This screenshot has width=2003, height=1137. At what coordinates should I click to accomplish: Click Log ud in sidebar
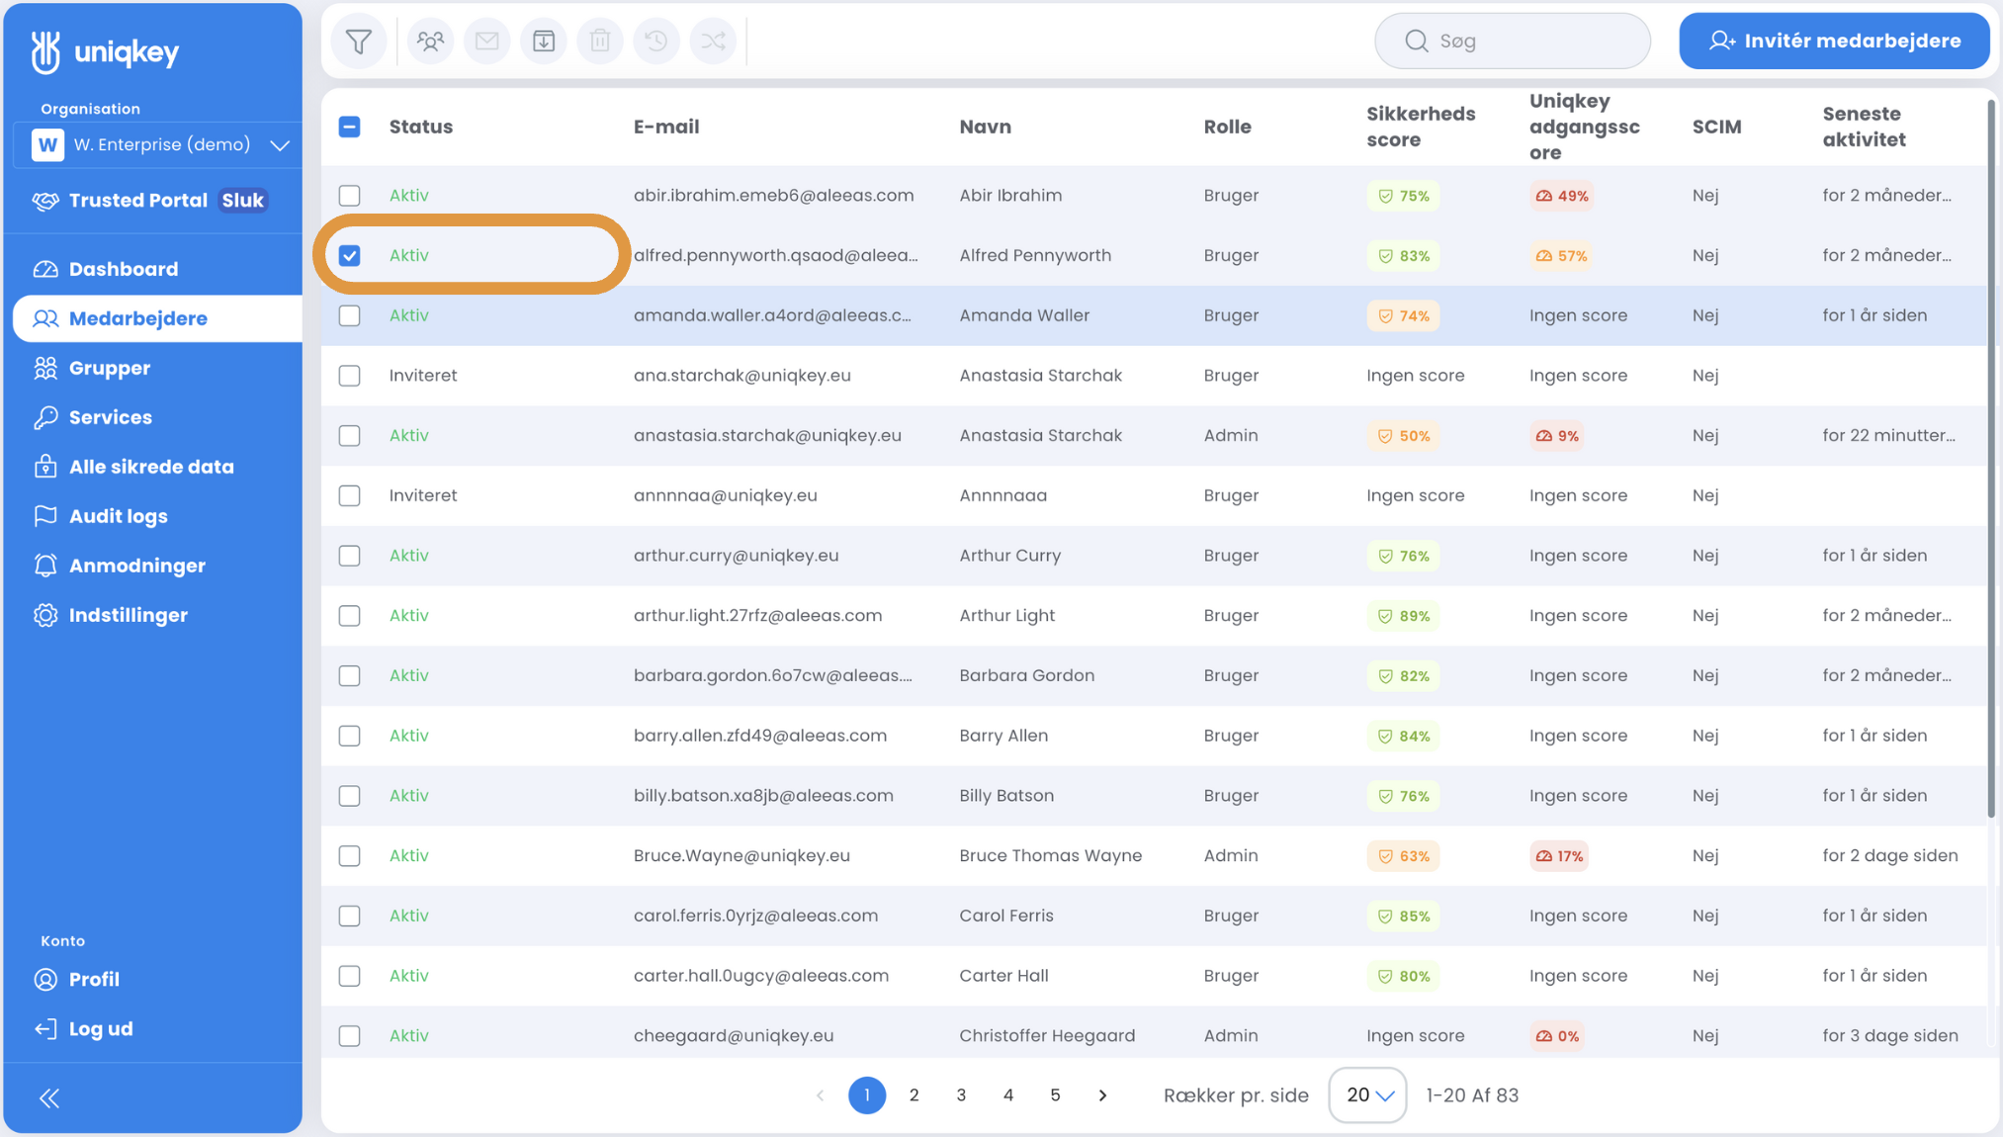pyautogui.click(x=101, y=1028)
